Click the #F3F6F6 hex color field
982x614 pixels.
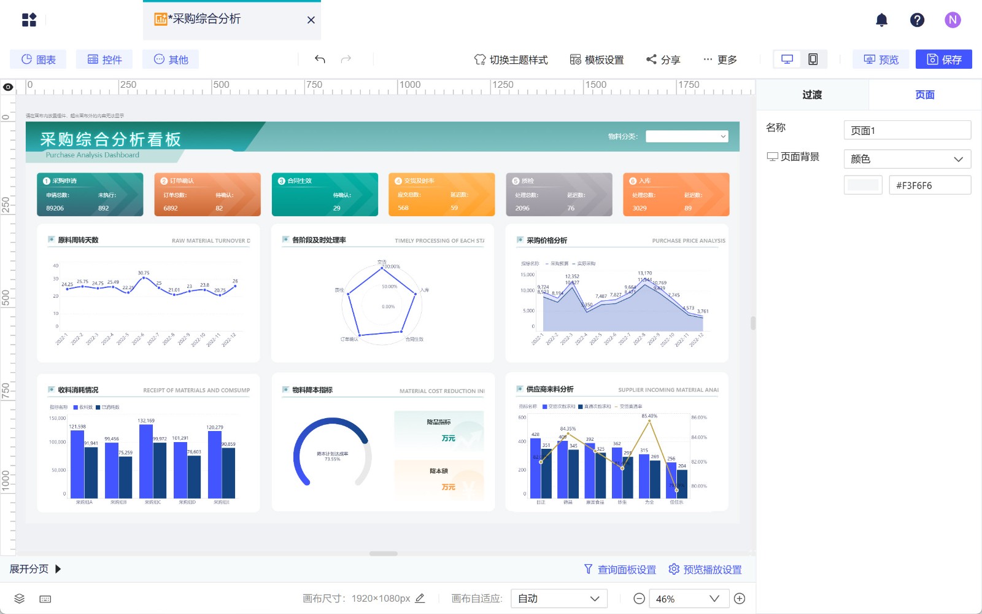[930, 185]
